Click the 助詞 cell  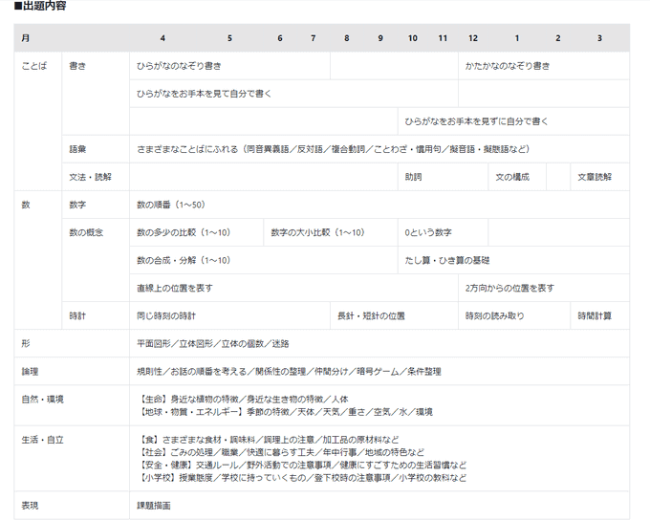point(414,177)
